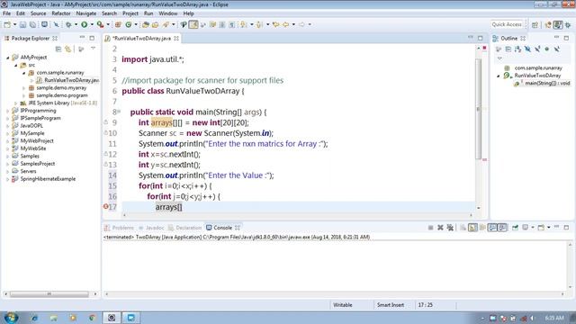Toggle Link with Editor in Package Explorer

click(68, 49)
